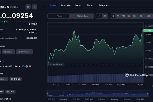Viewport: 153px width, 102px height.
Task: Select 7D time range
Action: coord(118,16)
